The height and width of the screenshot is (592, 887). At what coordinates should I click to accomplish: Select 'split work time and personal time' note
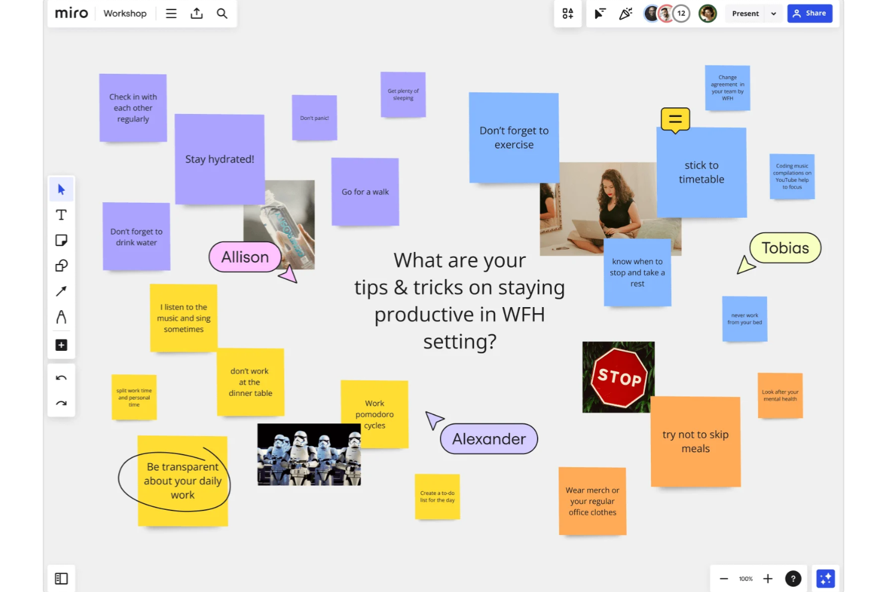pos(134,397)
